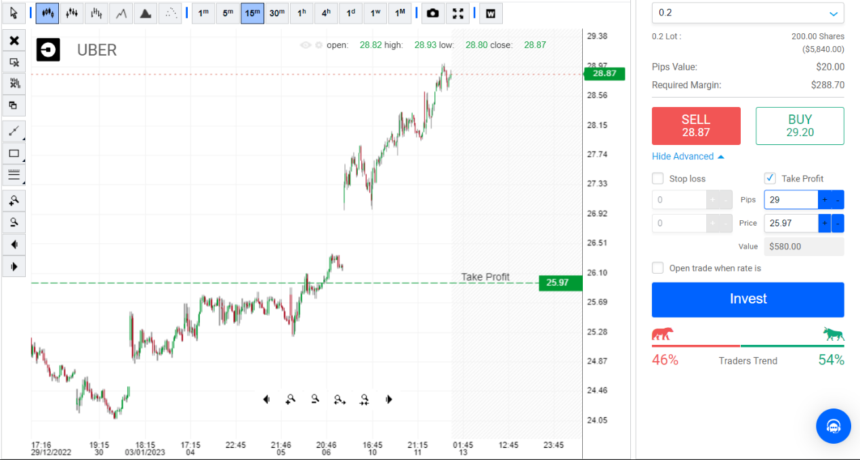
Task: Uncheck the Take Profit checkbox
Action: 770,178
